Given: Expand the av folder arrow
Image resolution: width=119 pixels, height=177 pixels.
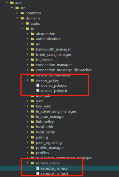Looking at the screenshot, I should pyautogui.click(x=27, y=44).
